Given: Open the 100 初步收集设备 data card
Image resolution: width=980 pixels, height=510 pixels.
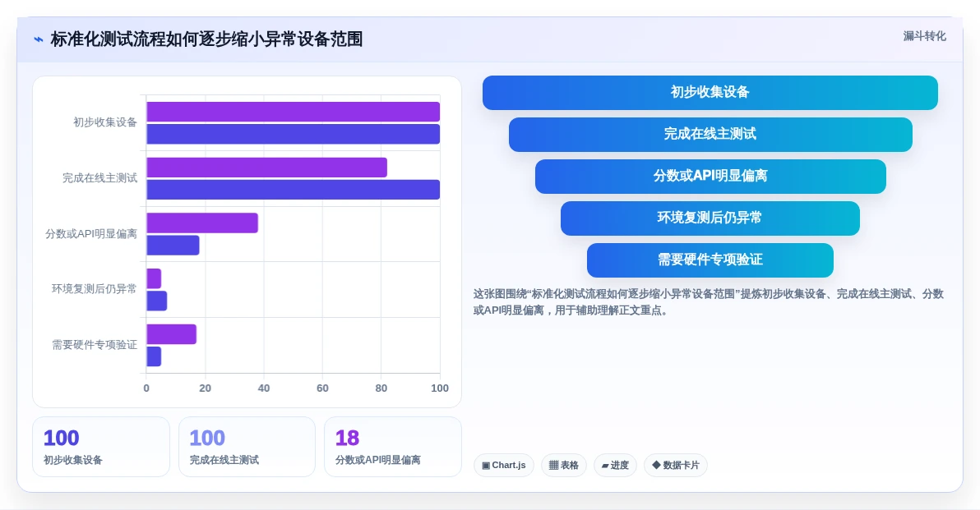Looking at the screenshot, I should point(101,447).
